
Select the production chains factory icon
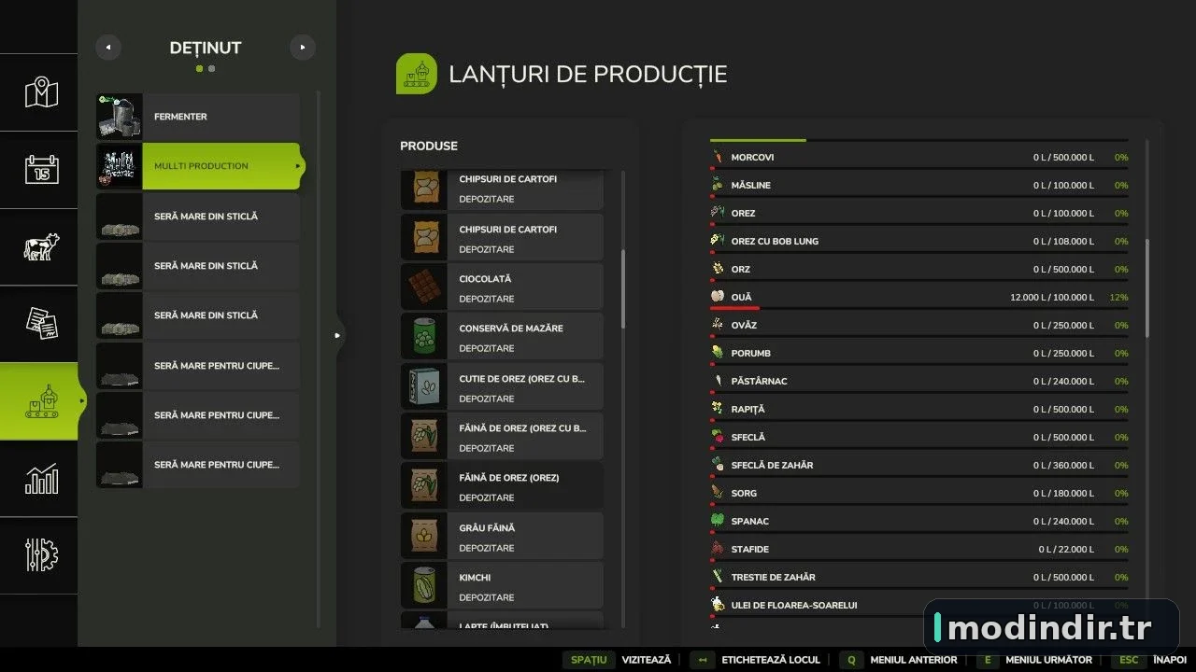(41, 401)
